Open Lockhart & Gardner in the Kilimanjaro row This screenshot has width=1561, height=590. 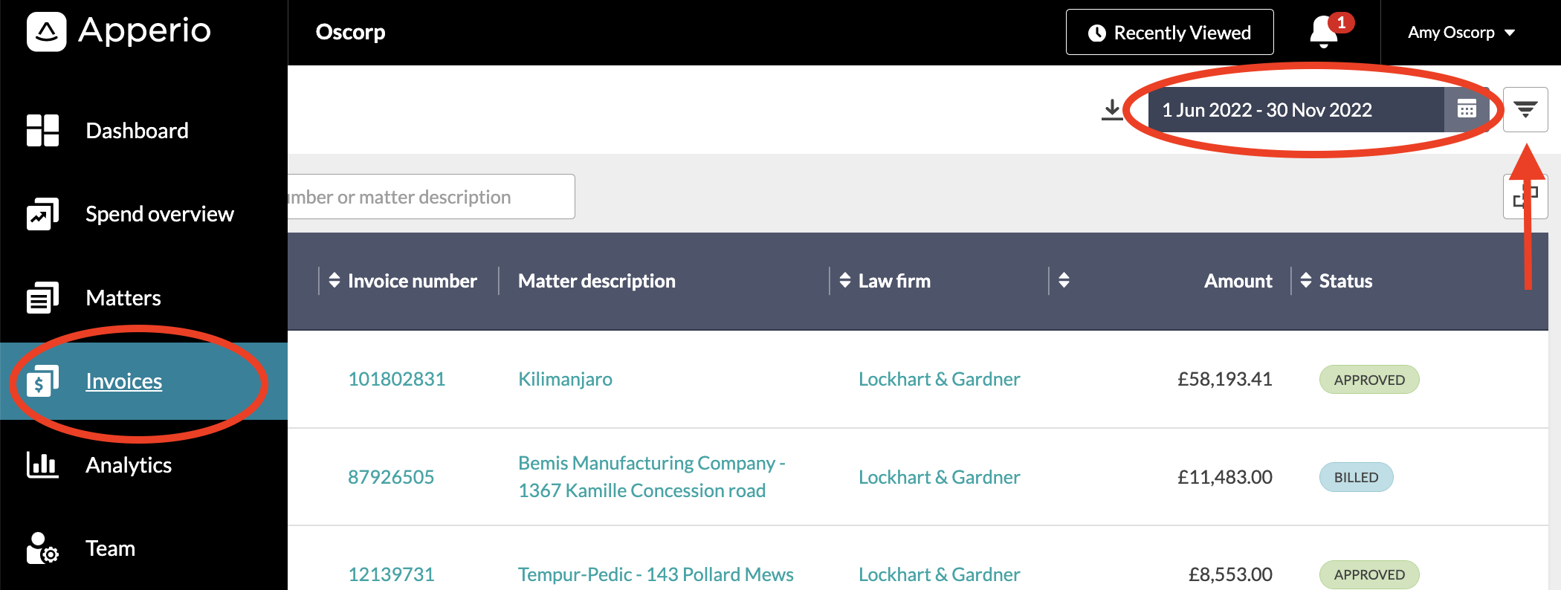940,379
